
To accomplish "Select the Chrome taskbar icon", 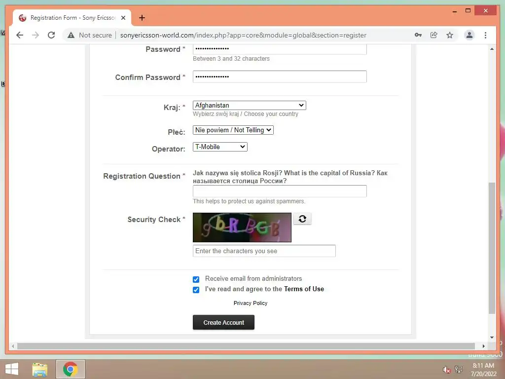I will pos(70,369).
